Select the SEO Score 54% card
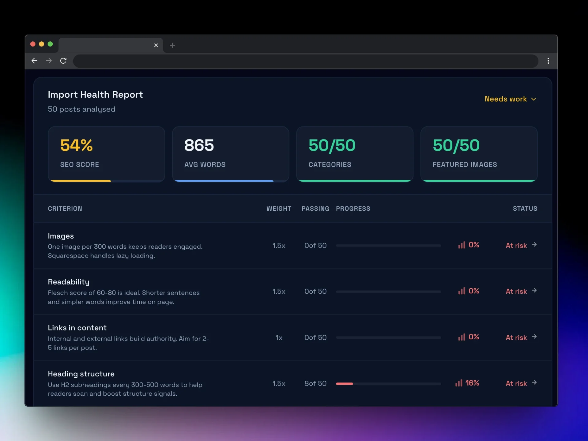The width and height of the screenshot is (588, 441). pos(106,154)
